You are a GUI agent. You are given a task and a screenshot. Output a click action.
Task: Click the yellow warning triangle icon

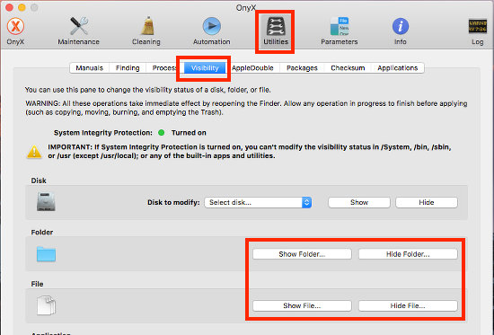click(34, 152)
